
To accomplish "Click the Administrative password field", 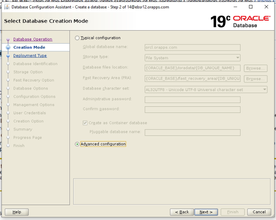I will 192,99.
